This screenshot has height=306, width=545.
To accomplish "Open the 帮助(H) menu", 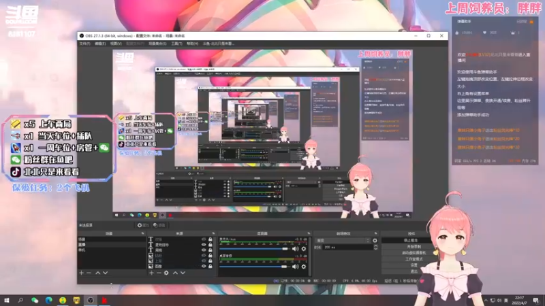I will (192, 44).
